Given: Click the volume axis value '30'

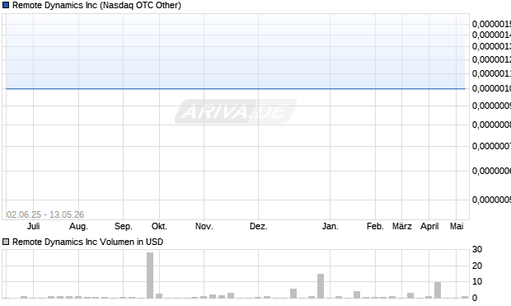Looking at the screenshot, I should [x=477, y=249].
